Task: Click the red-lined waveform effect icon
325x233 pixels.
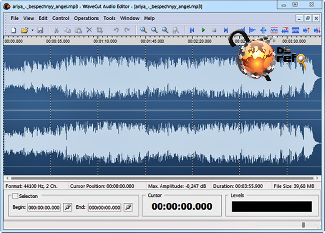Action: tap(274, 30)
